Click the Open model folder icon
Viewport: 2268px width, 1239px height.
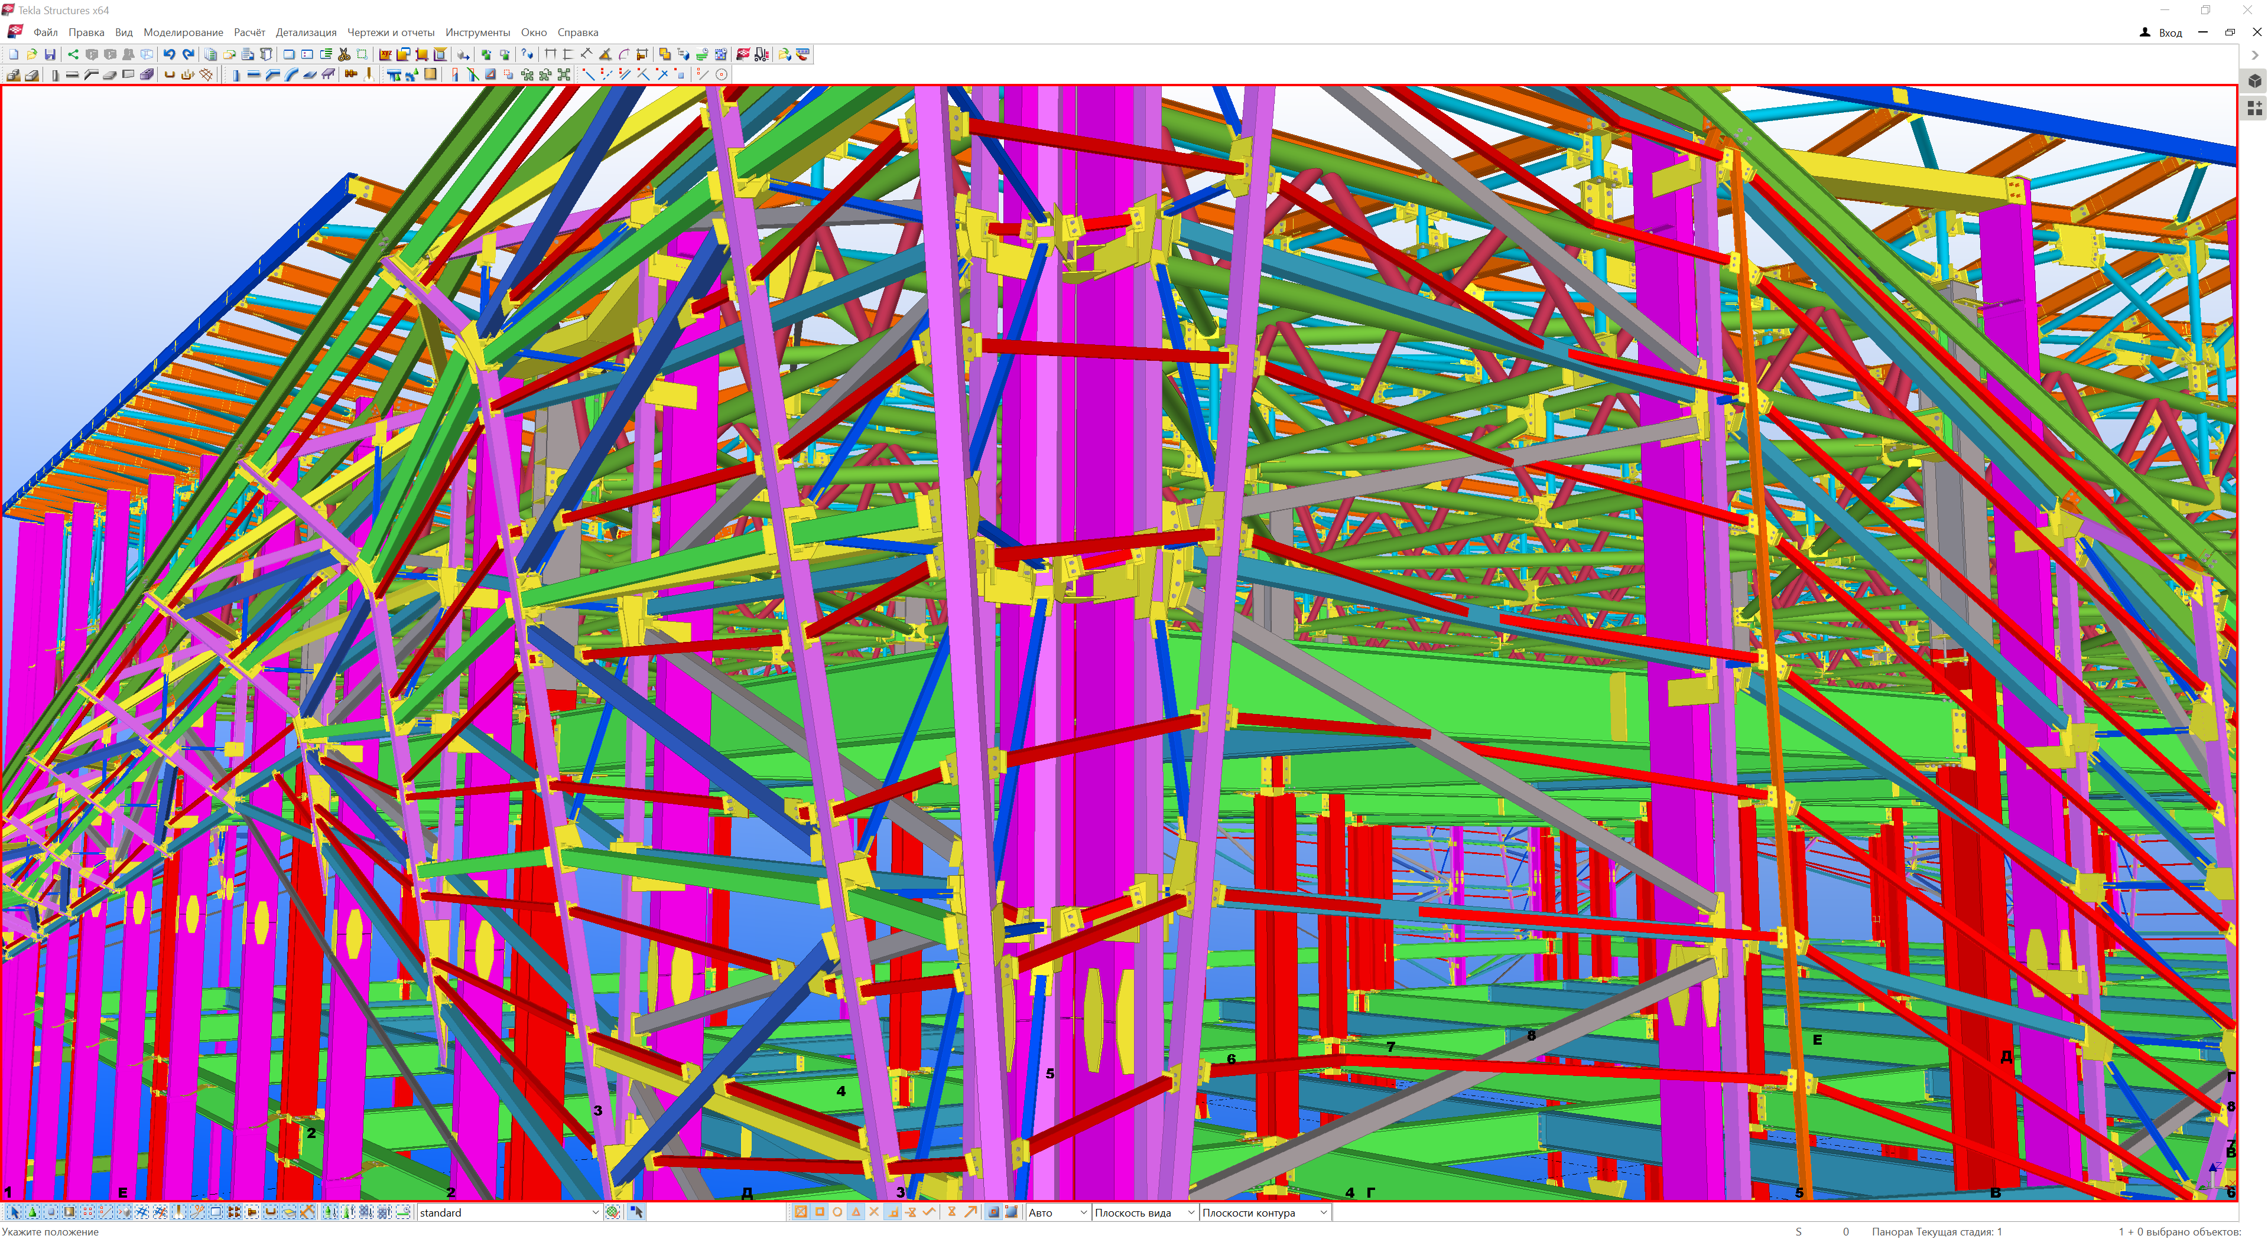pos(32,54)
